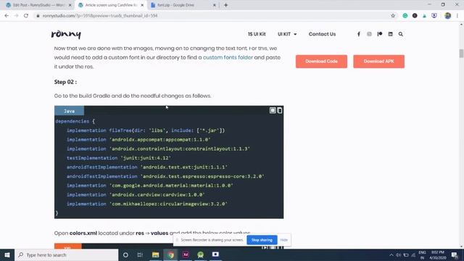Click browser forward arrow
This screenshot has width=464, height=261.
tap(16, 16)
